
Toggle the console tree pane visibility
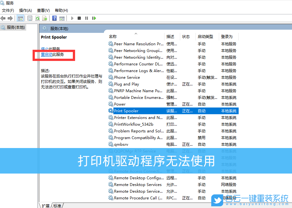coord(20,18)
